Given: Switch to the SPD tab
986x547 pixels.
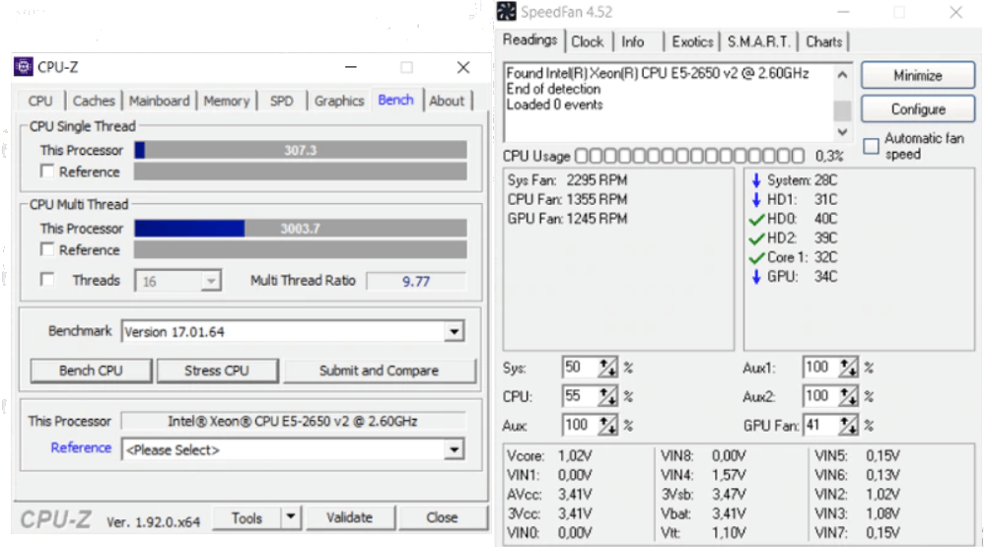Looking at the screenshot, I should tap(282, 101).
